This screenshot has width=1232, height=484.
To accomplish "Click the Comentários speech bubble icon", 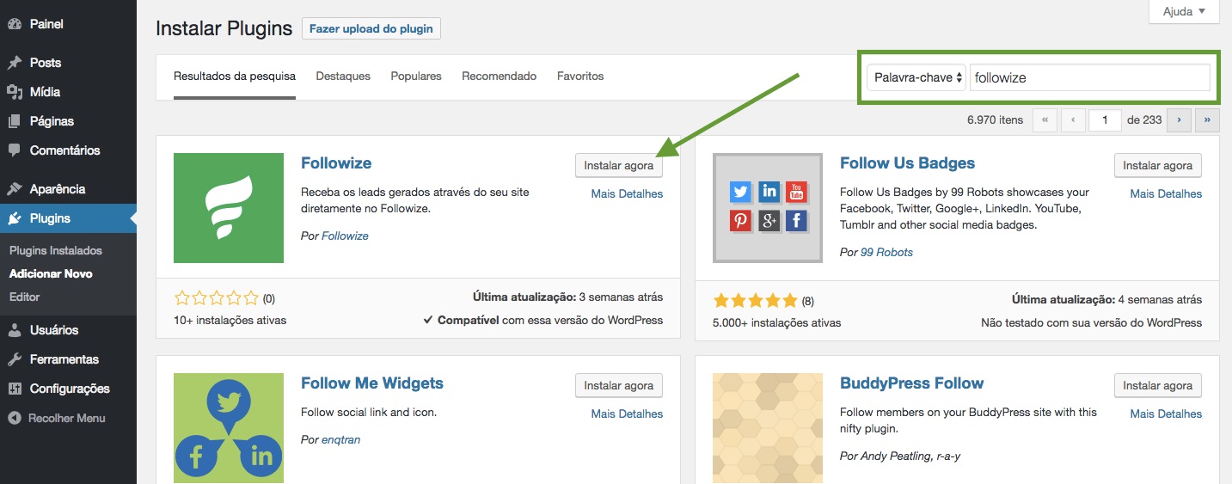I will [x=15, y=150].
